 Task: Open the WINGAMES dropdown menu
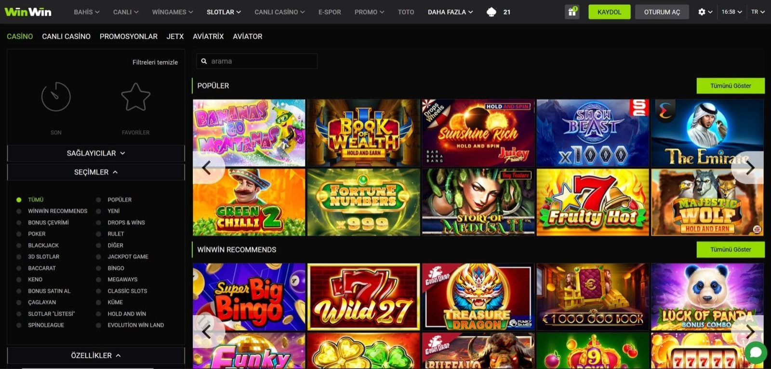[173, 12]
